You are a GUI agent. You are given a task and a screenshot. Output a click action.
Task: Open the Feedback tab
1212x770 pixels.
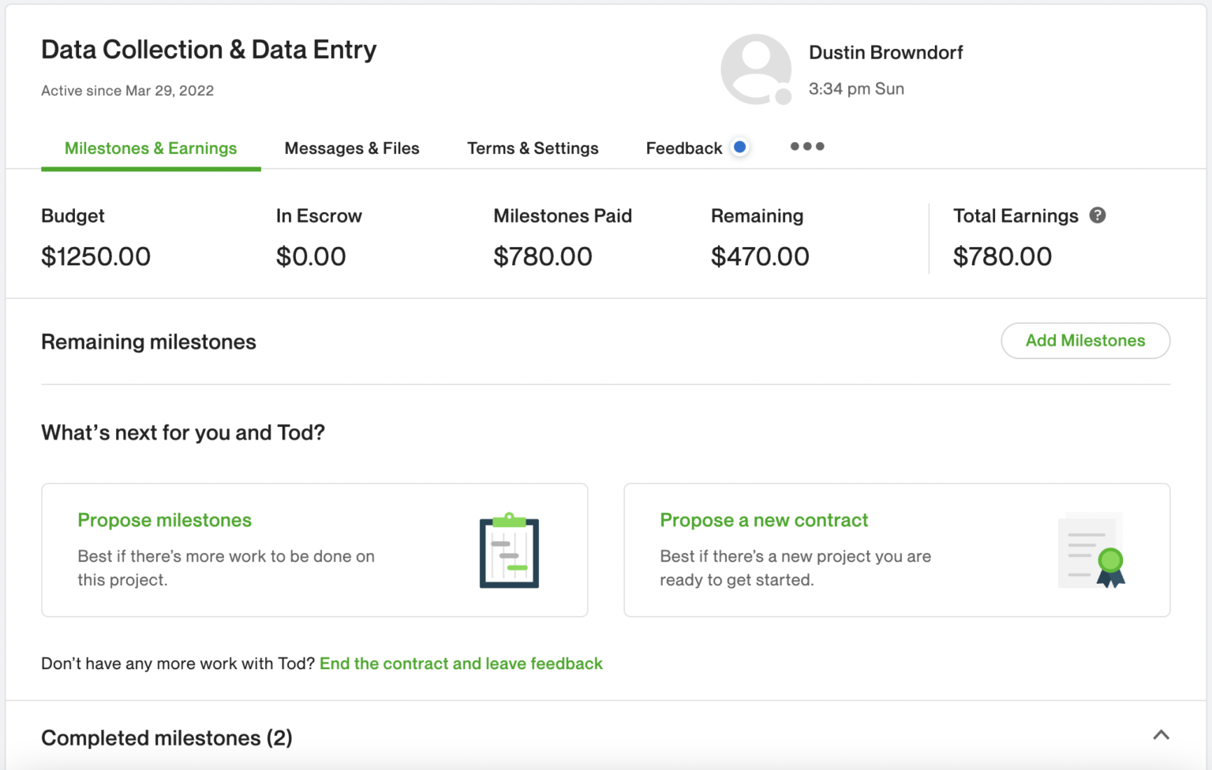pos(684,148)
